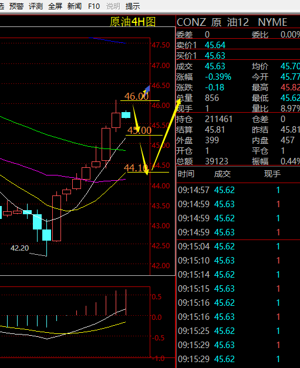The image size is (300, 368).
Task: Click the 总额 value 39123
Action: (x=217, y=161)
